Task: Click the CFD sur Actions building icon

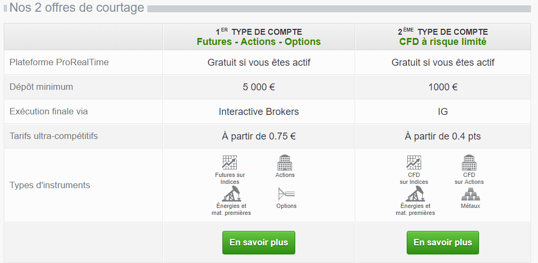Action: 469,163
